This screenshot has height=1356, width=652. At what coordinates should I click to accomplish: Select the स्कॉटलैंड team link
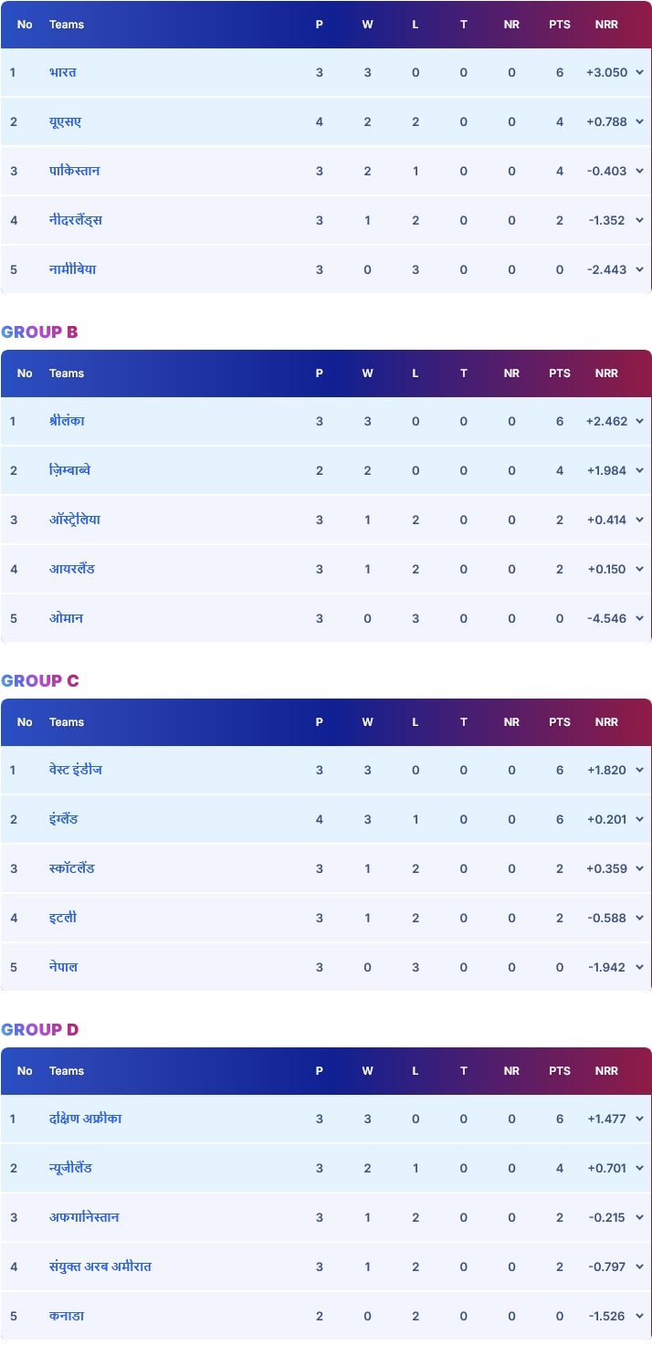point(72,868)
